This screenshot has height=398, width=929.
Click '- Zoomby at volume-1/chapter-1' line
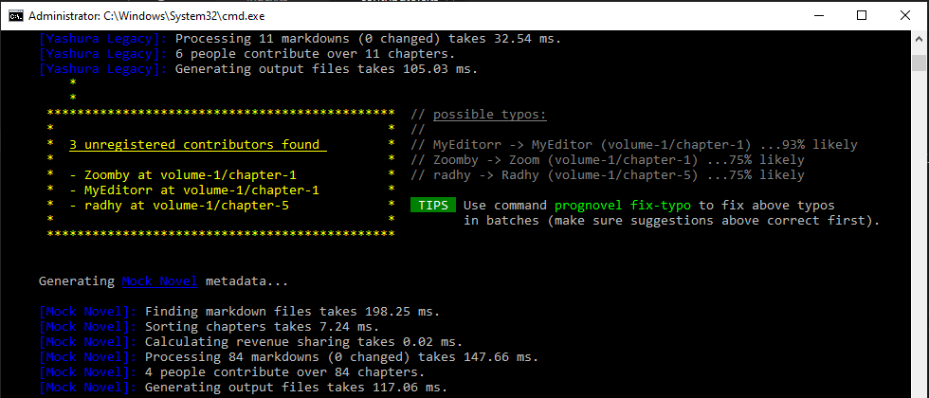click(182, 175)
